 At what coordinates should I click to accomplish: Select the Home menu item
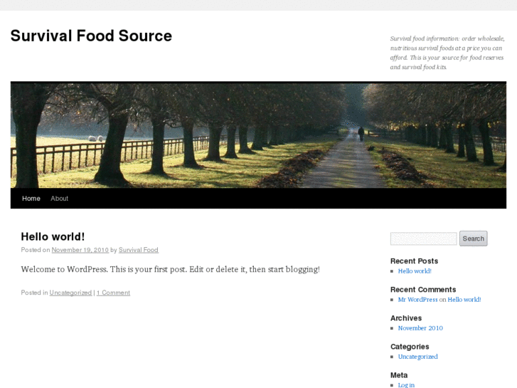tap(31, 199)
